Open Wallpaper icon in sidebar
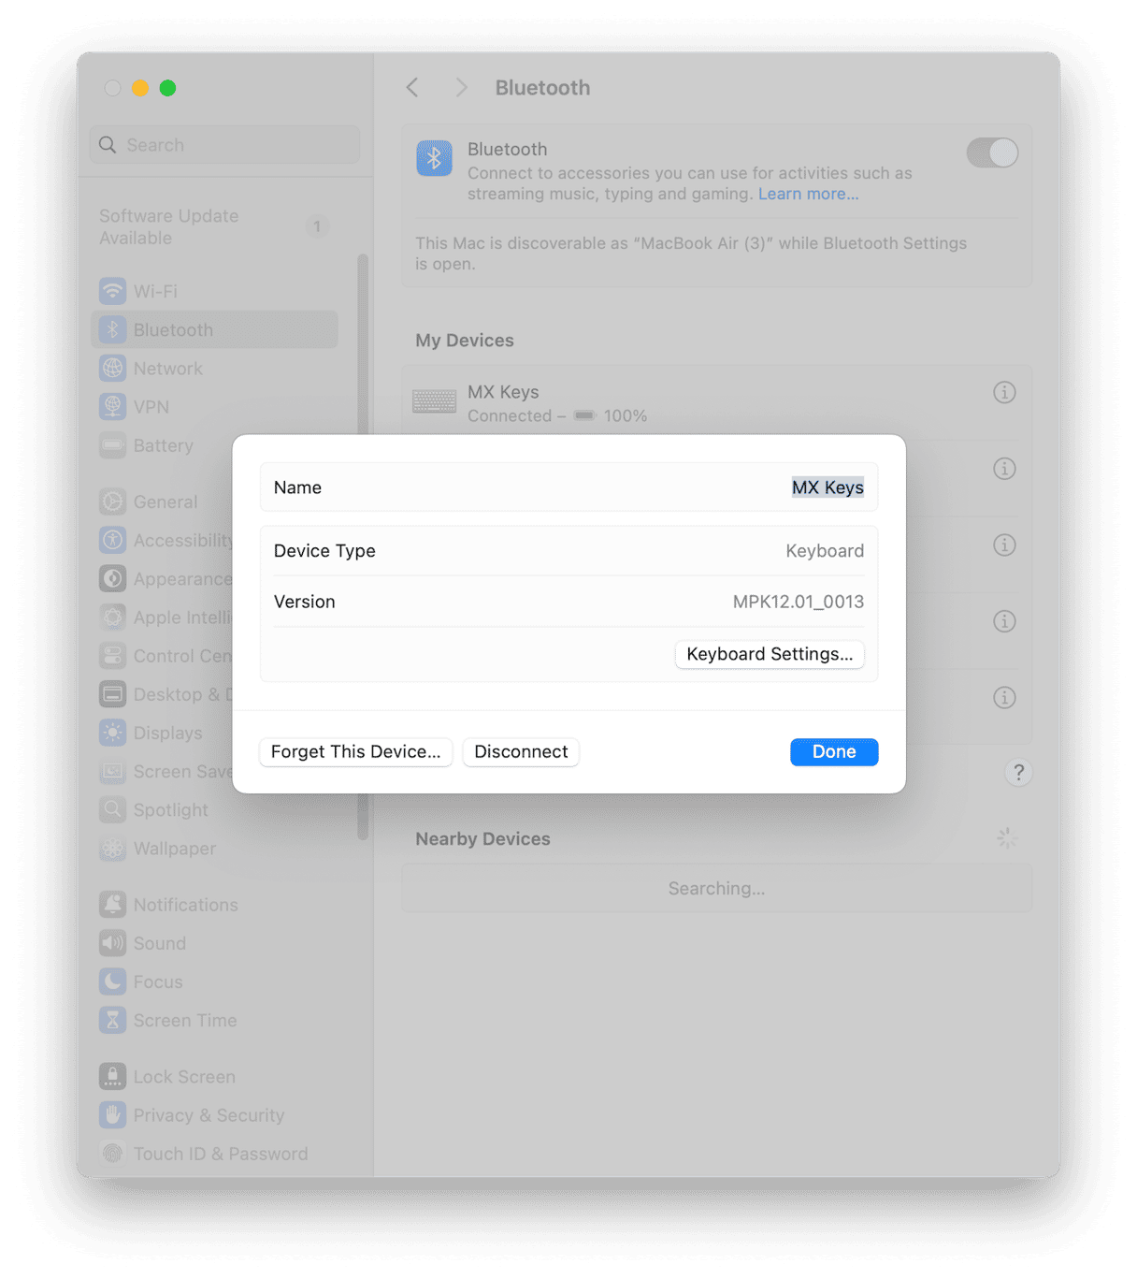 pos(112,849)
